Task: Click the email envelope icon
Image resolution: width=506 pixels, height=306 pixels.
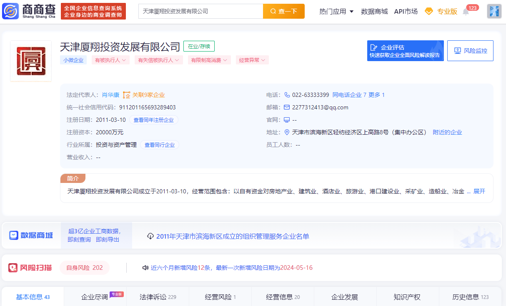Action: [x=287, y=107]
